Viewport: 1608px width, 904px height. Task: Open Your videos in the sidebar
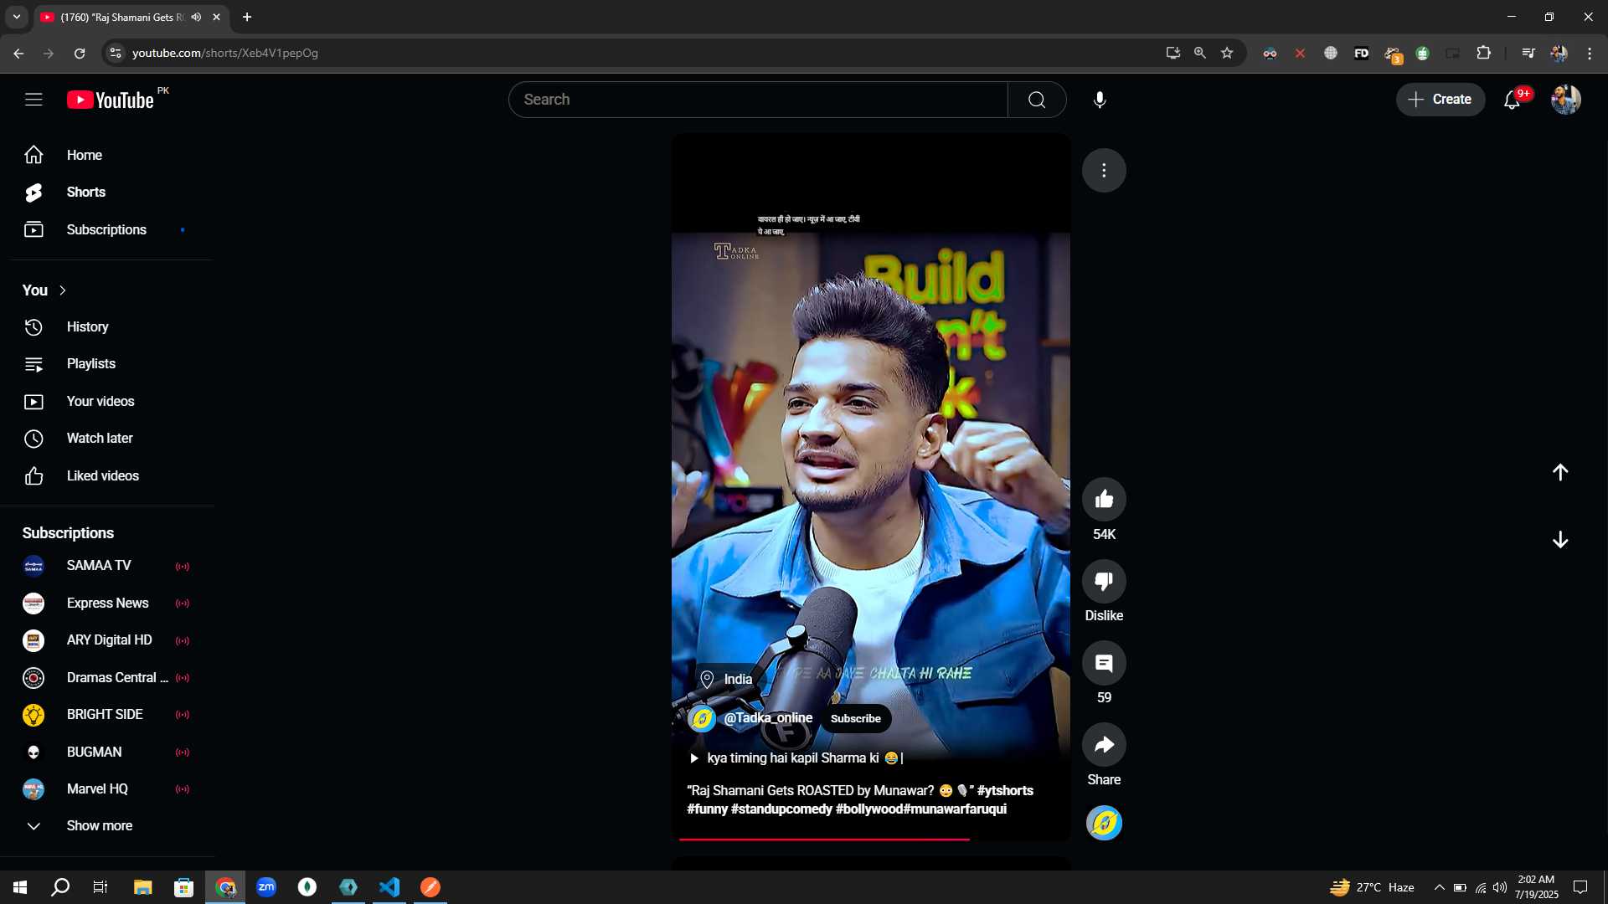click(x=107, y=402)
